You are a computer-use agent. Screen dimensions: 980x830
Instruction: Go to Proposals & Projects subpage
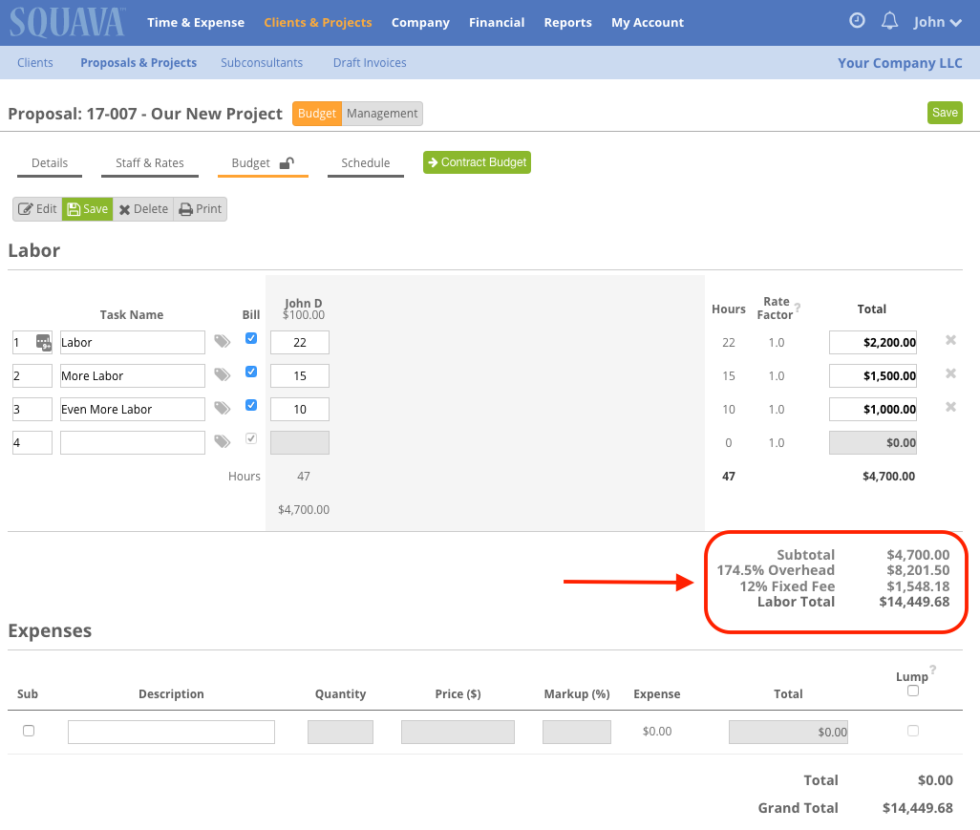coord(138,62)
